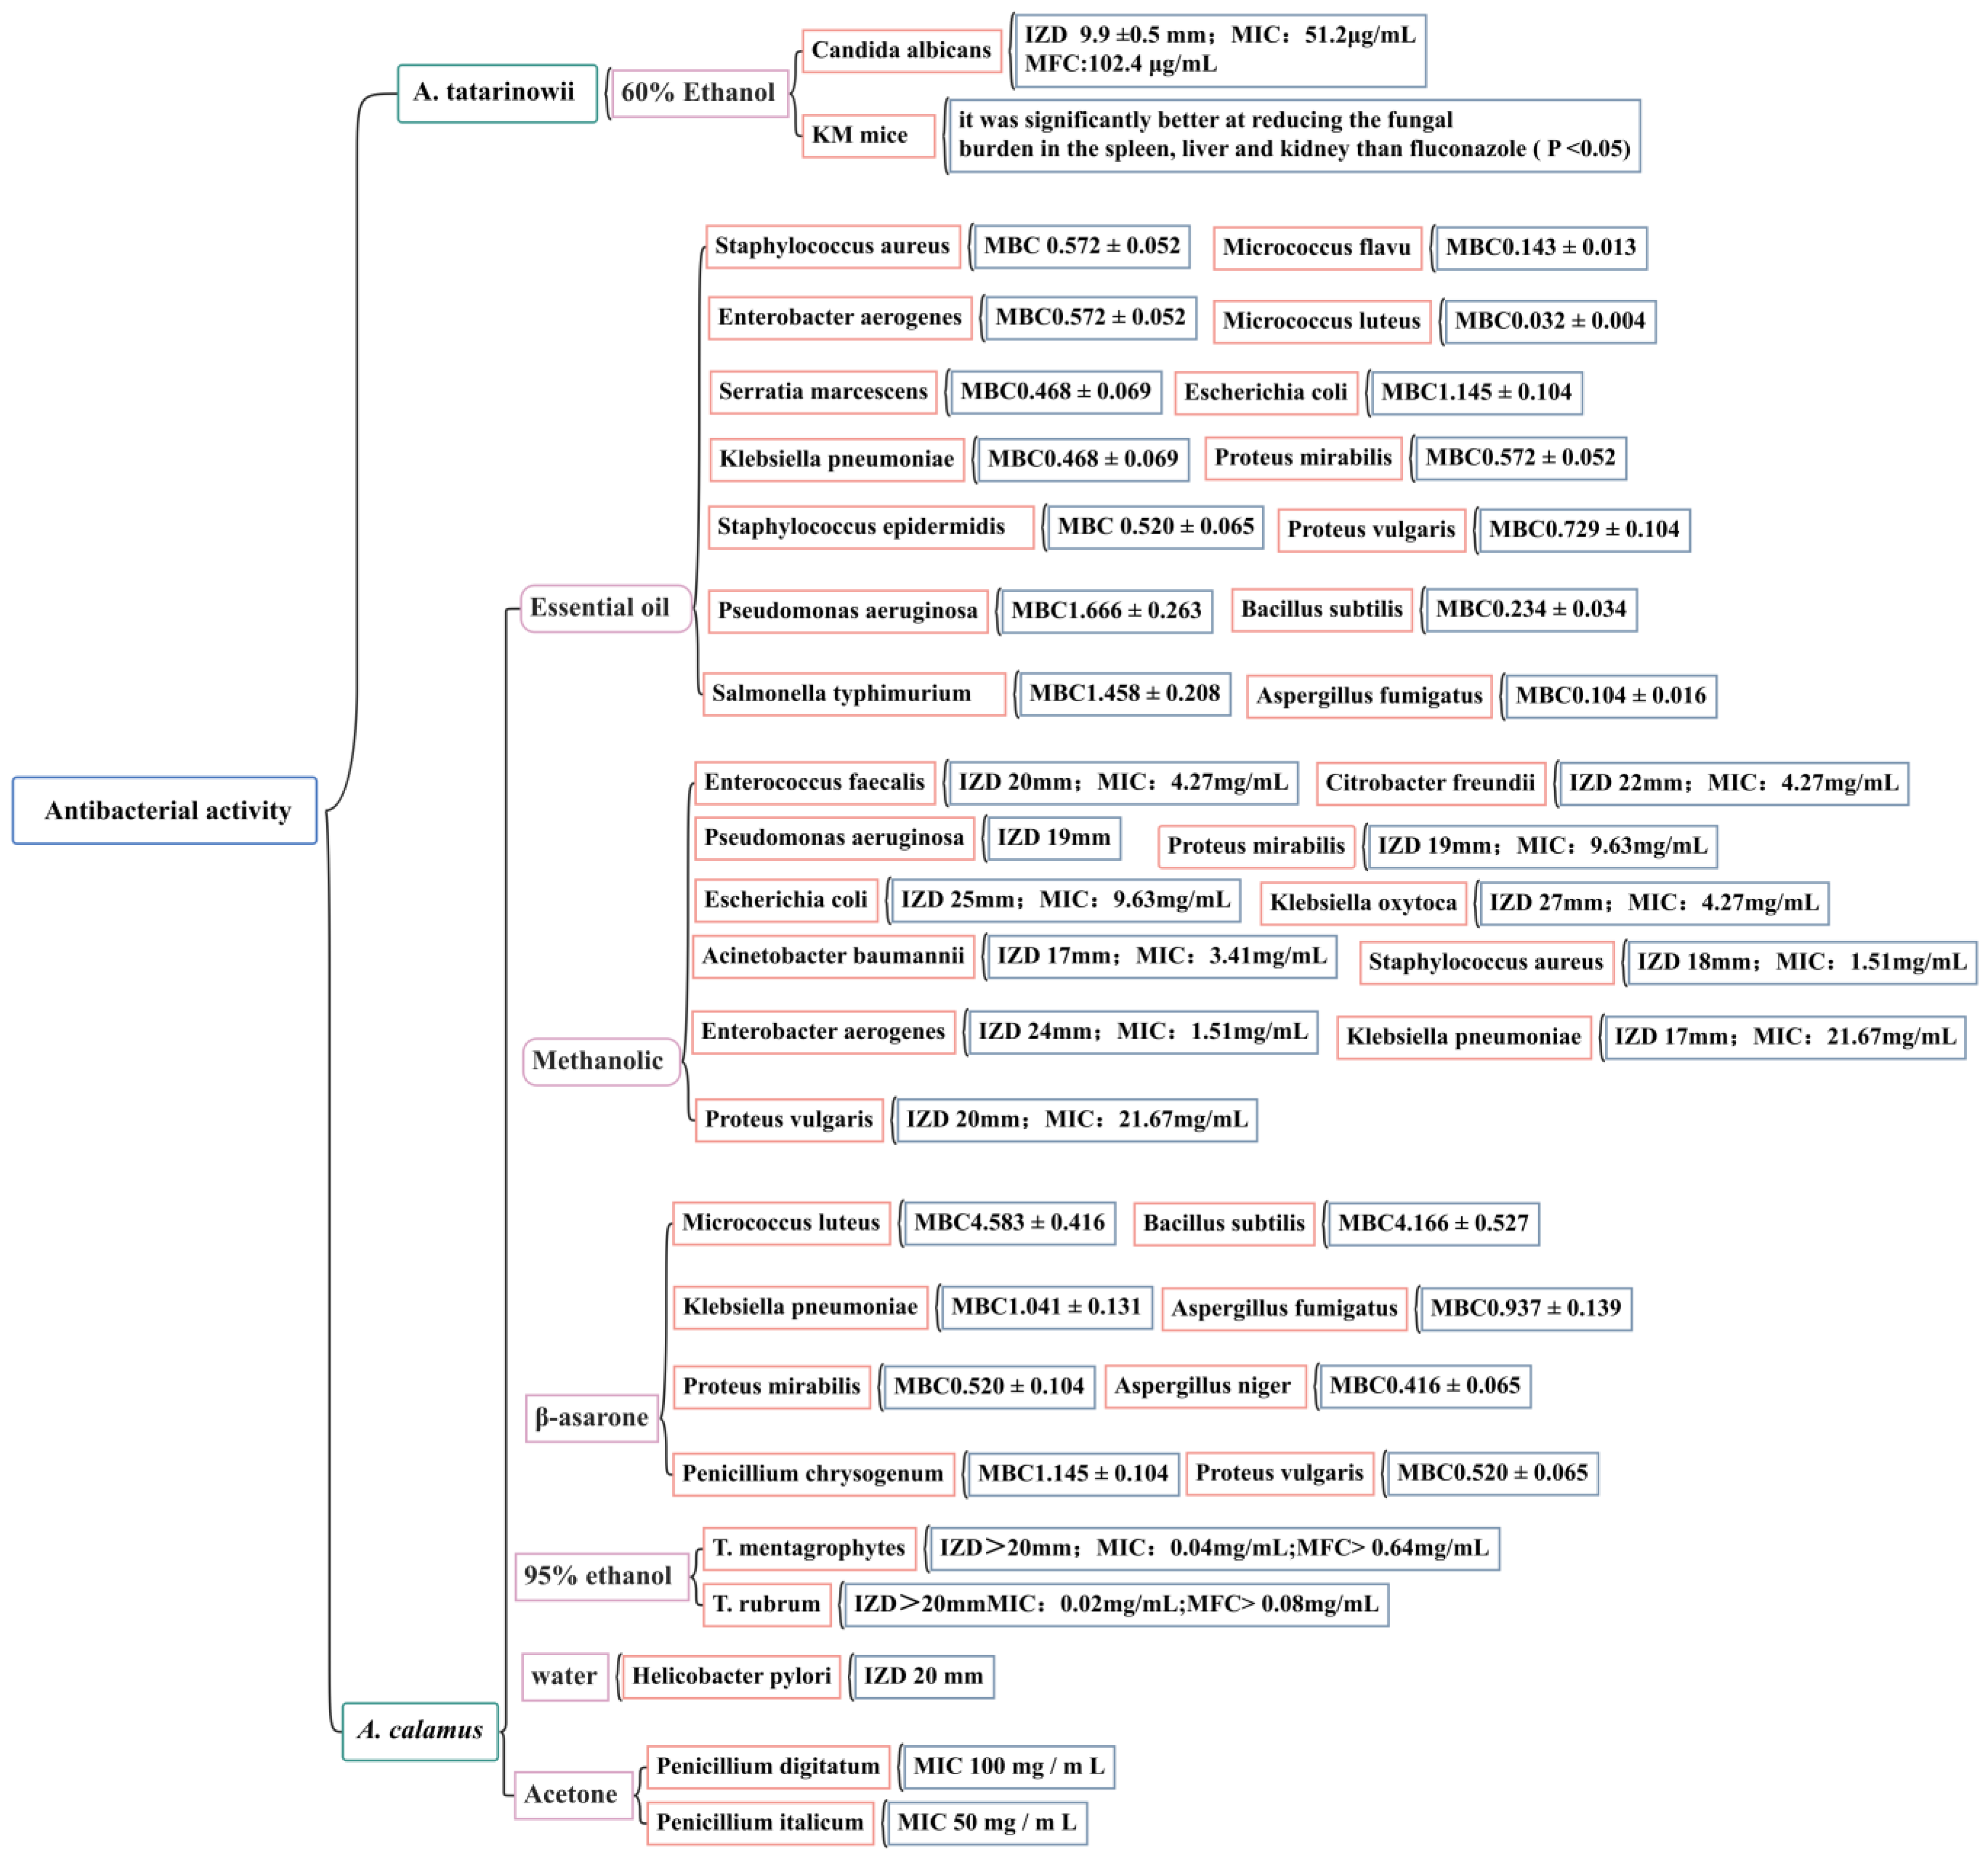Click the Antibacterial activity root node

click(165, 810)
